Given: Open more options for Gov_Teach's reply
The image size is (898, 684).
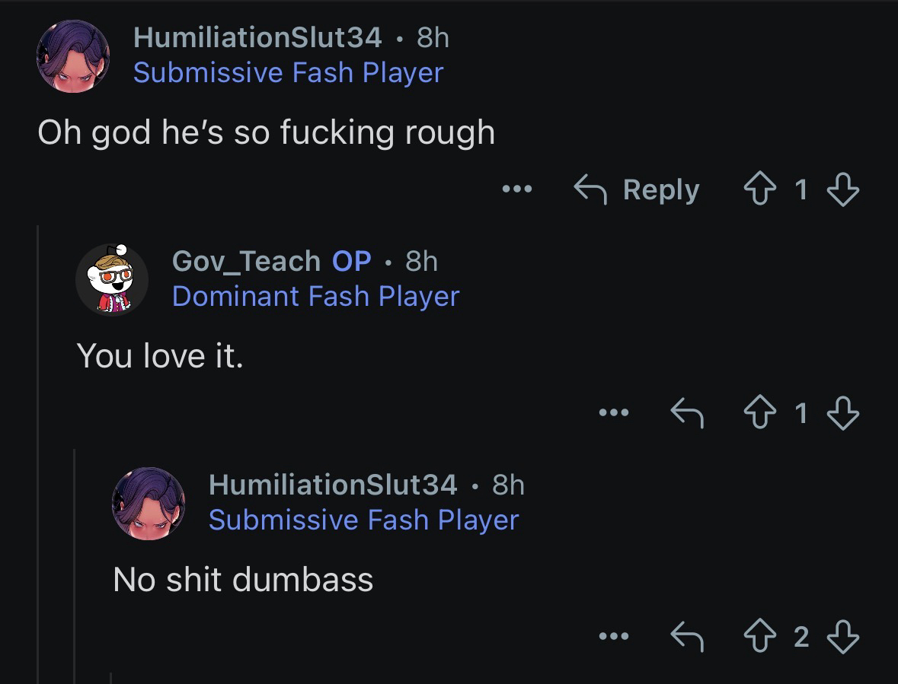Looking at the screenshot, I should point(614,413).
